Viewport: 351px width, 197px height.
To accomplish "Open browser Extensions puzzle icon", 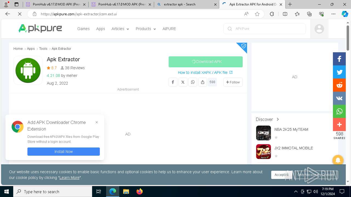I will 272,14.
